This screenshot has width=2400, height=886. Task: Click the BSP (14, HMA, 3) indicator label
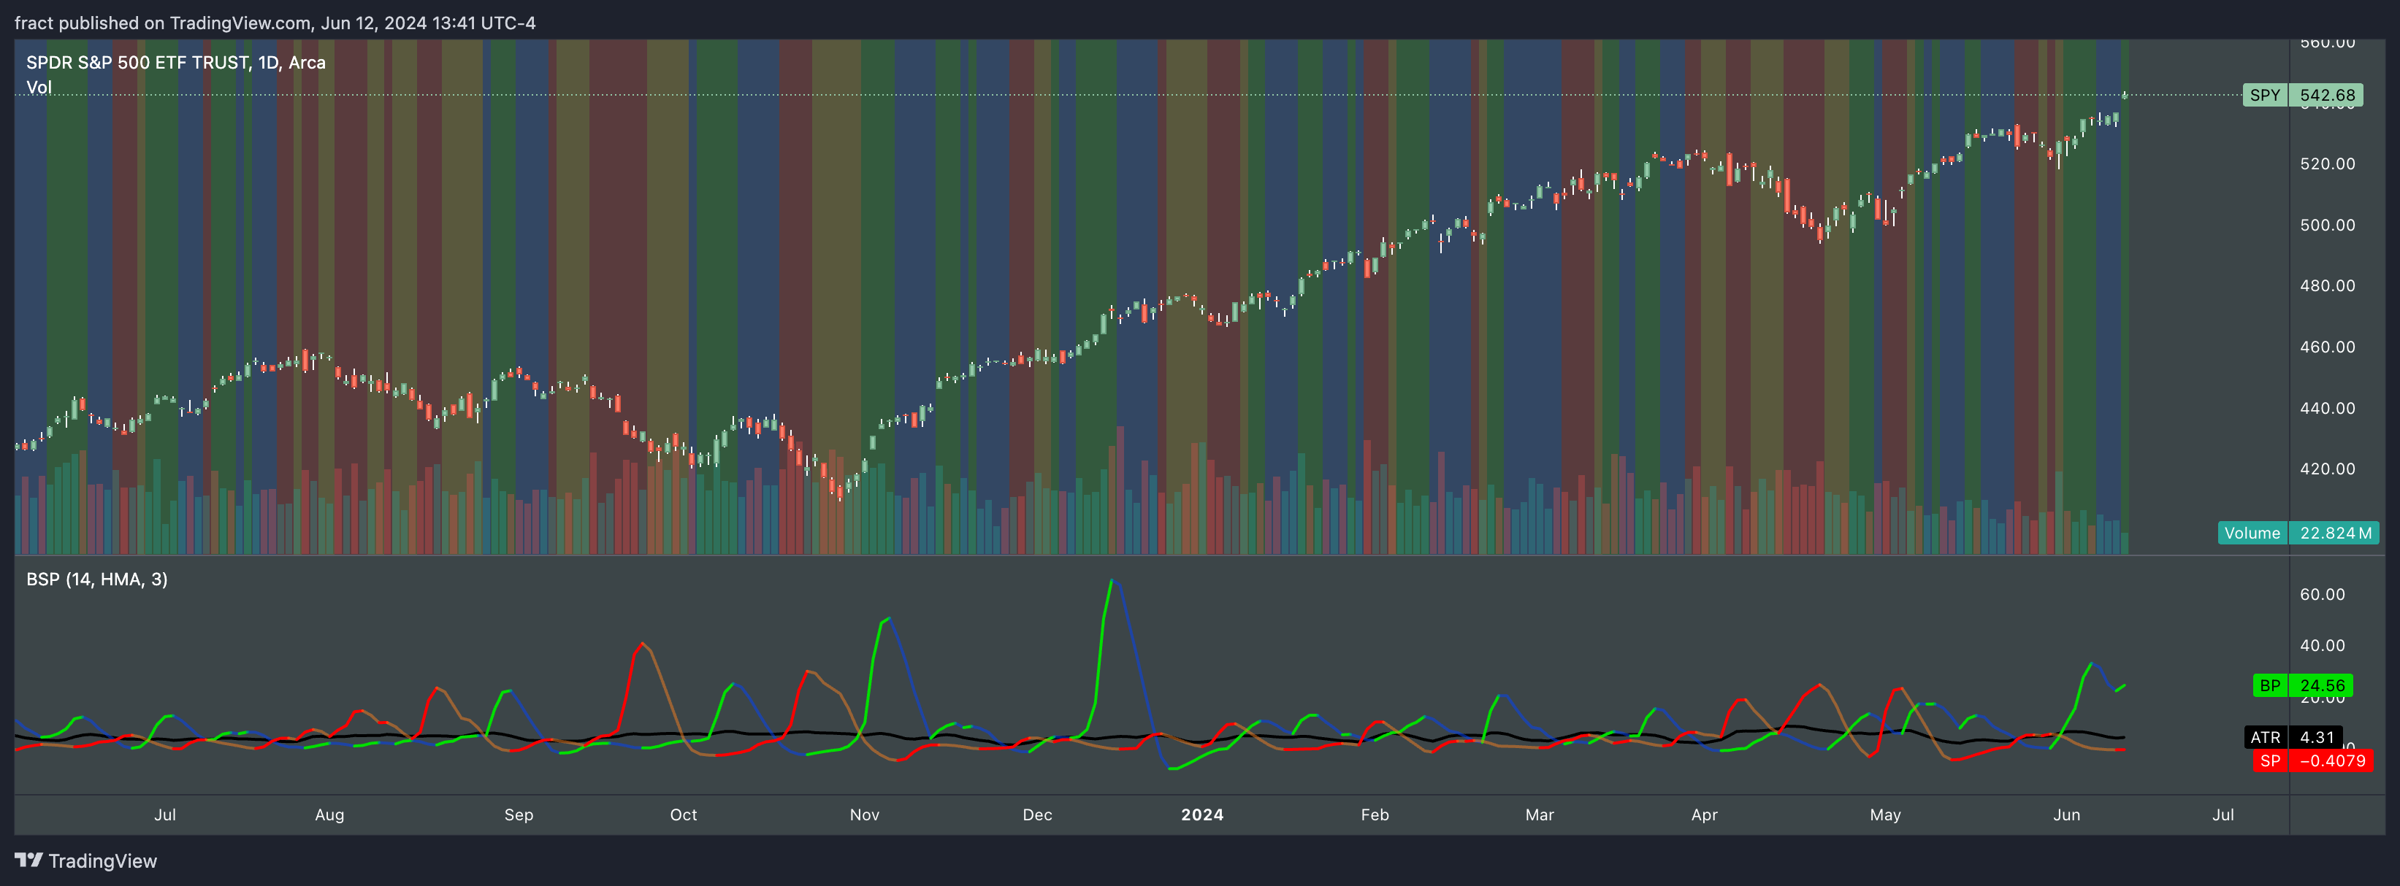tap(97, 579)
